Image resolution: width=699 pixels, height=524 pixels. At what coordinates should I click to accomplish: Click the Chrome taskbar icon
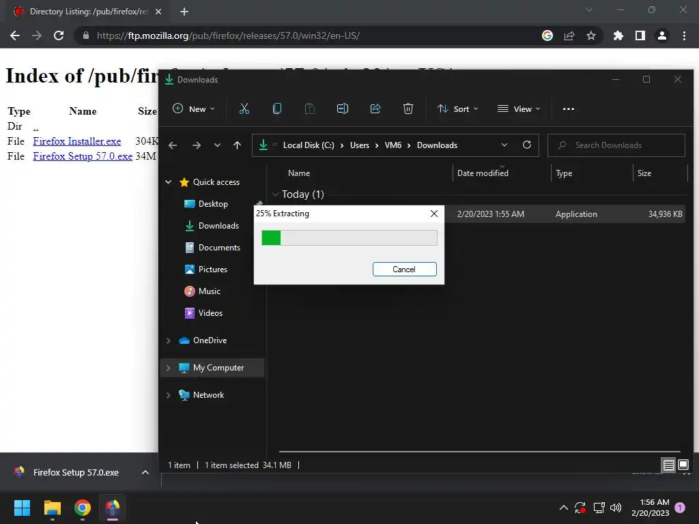click(83, 508)
